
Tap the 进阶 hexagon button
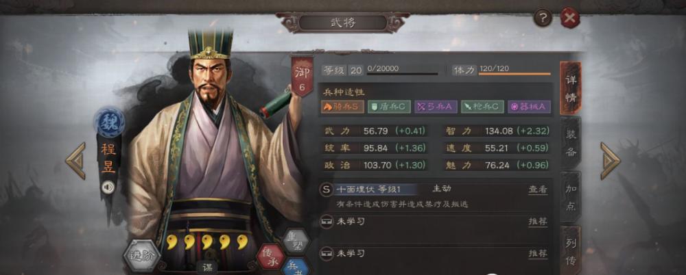(x=141, y=256)
